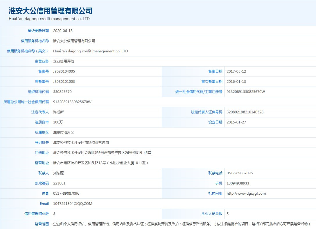Viewport: 316px width, 229px height.
Task: Click the 邮政编码 value 223001
Action: tap(59, 183)
